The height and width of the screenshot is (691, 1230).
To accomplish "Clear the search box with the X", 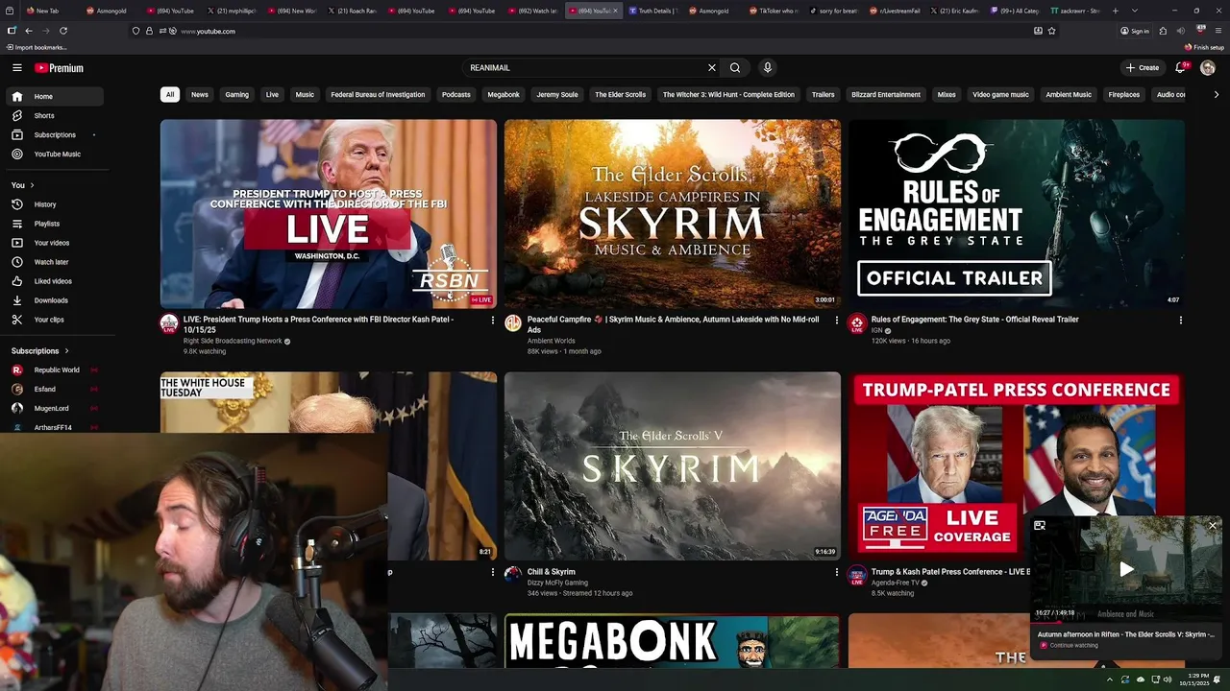I will click(x=712, y=68).
